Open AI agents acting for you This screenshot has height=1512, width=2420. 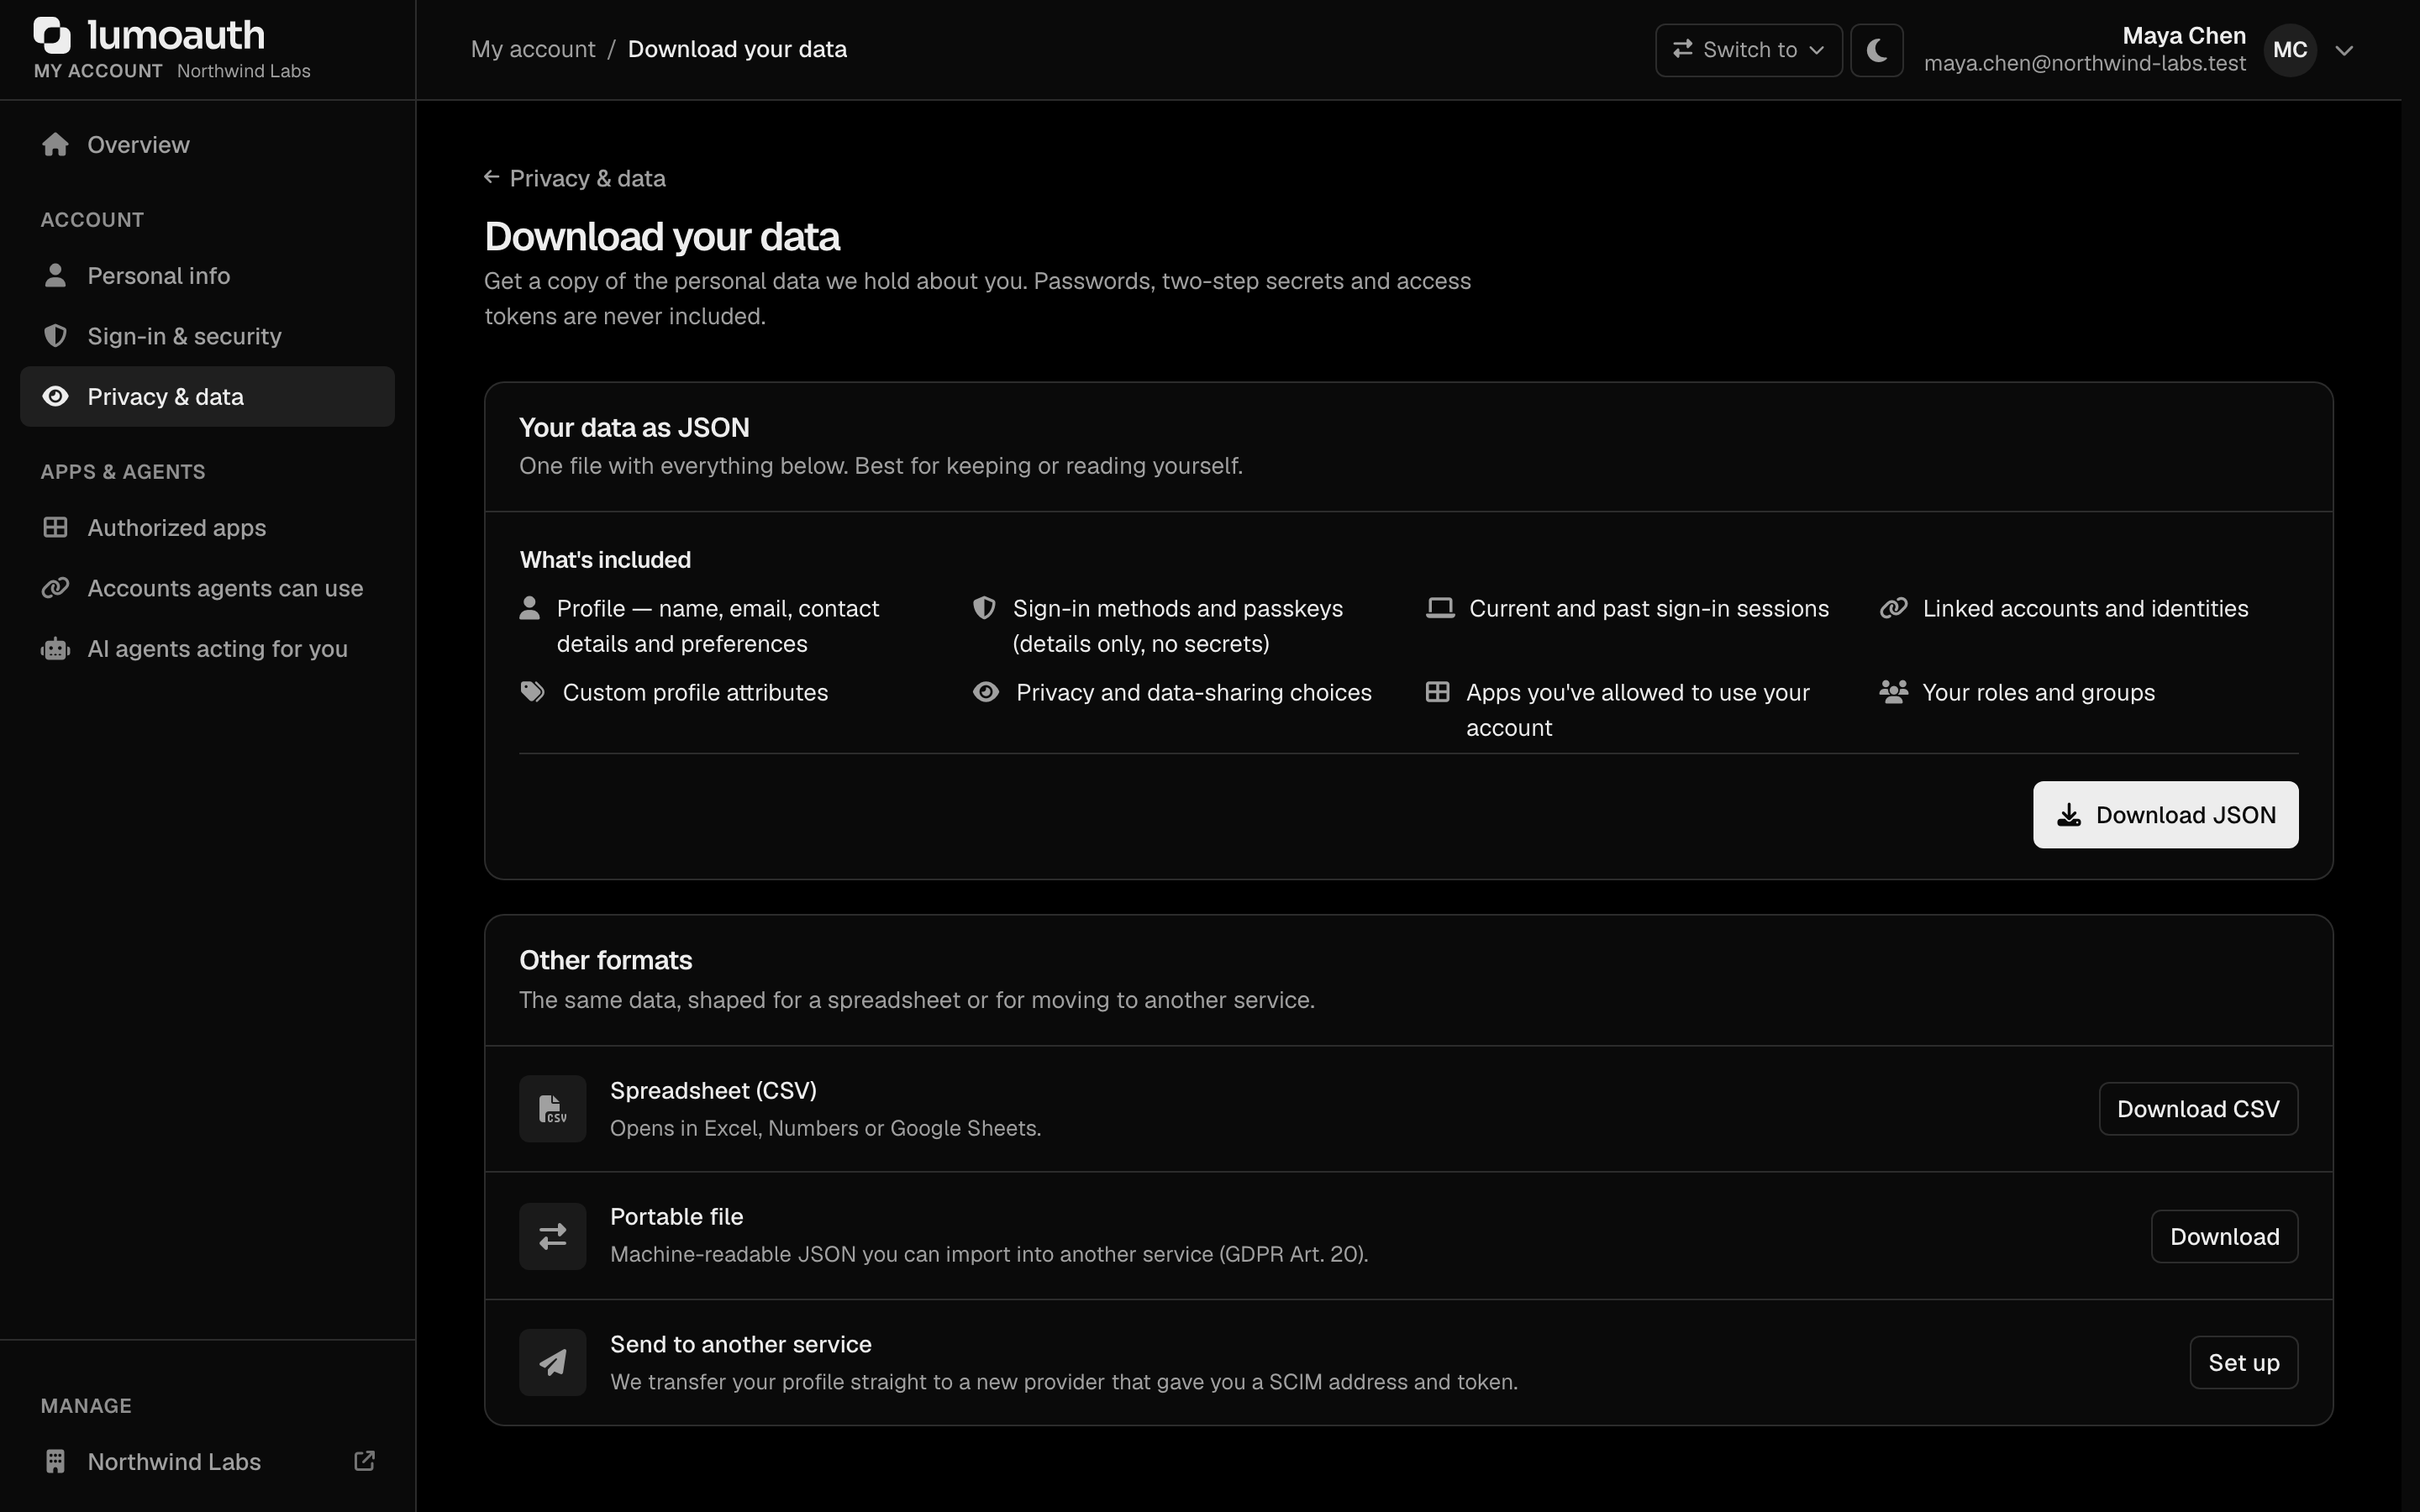pyautogui.click(x=207, y=649)
